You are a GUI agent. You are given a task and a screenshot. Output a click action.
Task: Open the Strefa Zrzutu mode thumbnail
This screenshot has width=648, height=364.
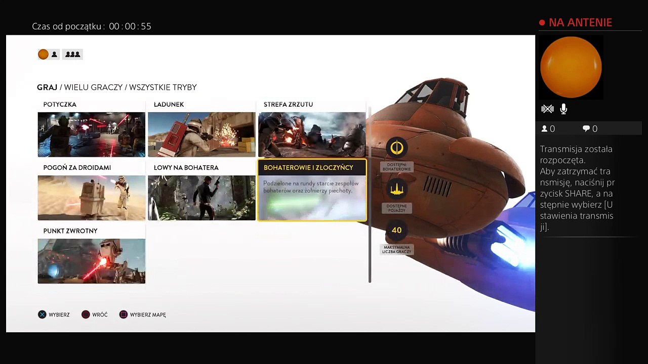pos(312,134)
